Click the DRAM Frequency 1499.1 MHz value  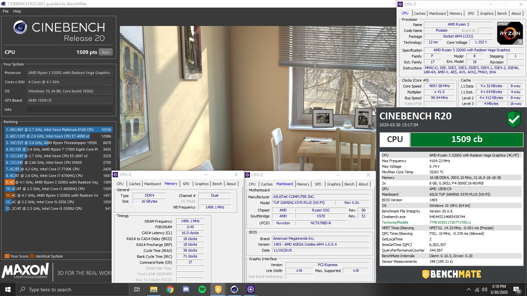pyautogui.click(x=190, y=221)
